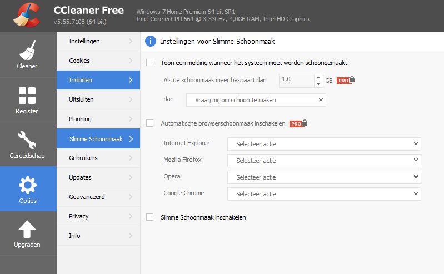The height and width of the screenshot is (274, 444).
Task: Check Slimme Schoonmaak inschakelen box
Action: click(x=149, y=217)
